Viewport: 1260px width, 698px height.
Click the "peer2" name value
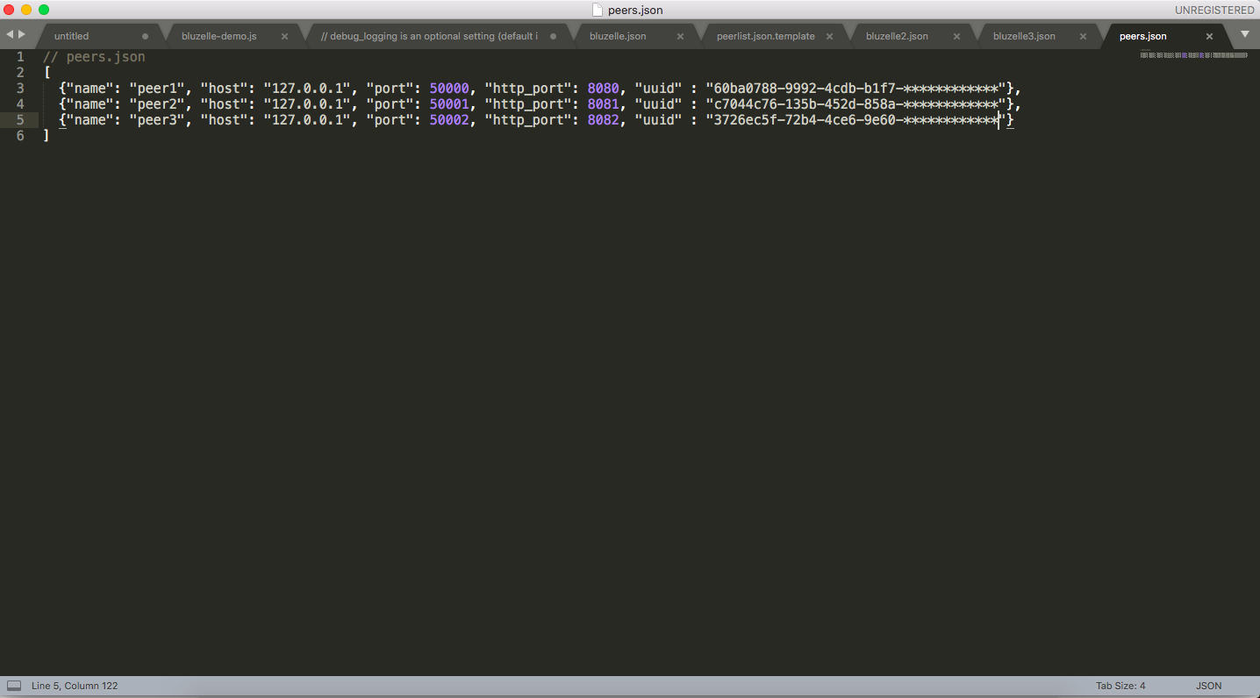(x=157, y=104)
